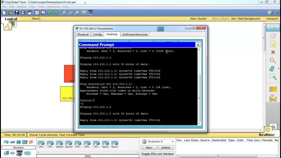Image resolution: width=281 pixels, height=158 pixels.
Task: Select the Custom Made Devices icon
Action: click(19, 153)
